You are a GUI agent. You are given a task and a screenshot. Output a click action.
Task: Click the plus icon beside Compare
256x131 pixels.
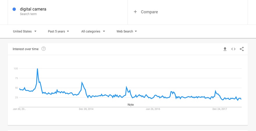135,12
